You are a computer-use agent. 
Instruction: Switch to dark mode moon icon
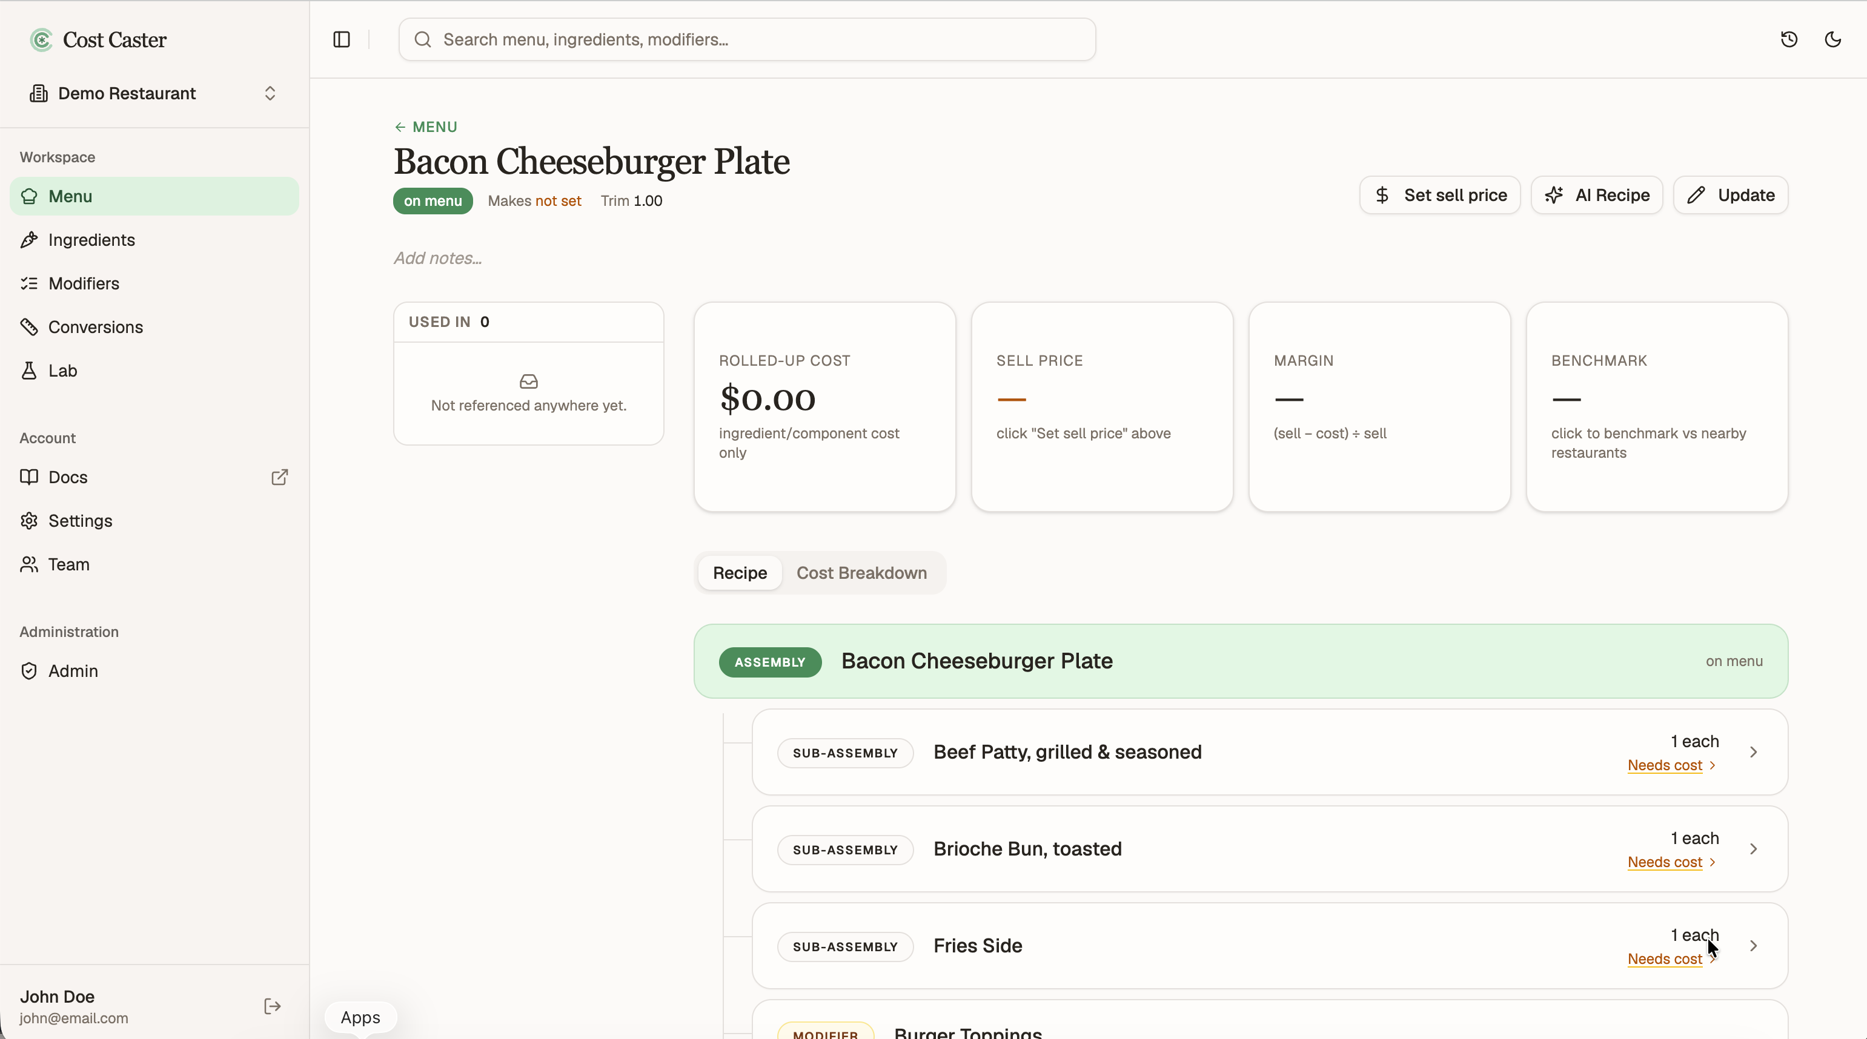[1832, 40]
